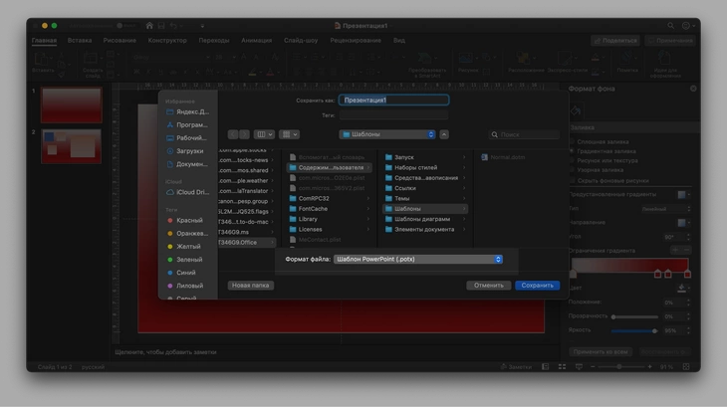Open the Формат файла dropdown
727x407 pixels.
point(418,260)
